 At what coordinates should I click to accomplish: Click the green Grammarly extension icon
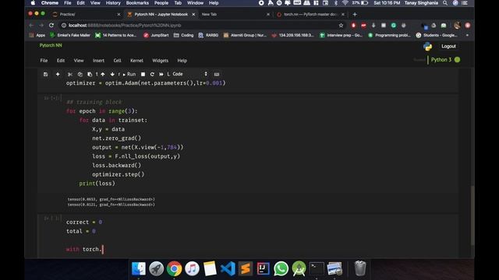point(394,26)
